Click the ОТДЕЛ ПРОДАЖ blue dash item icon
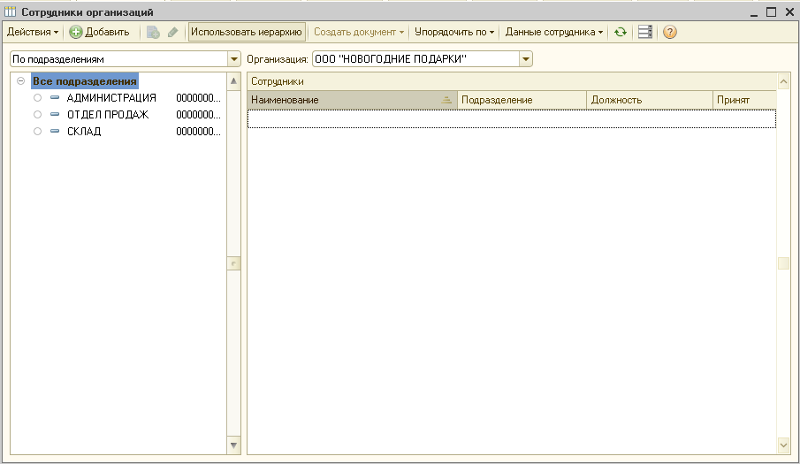 [x=55, y=114]
